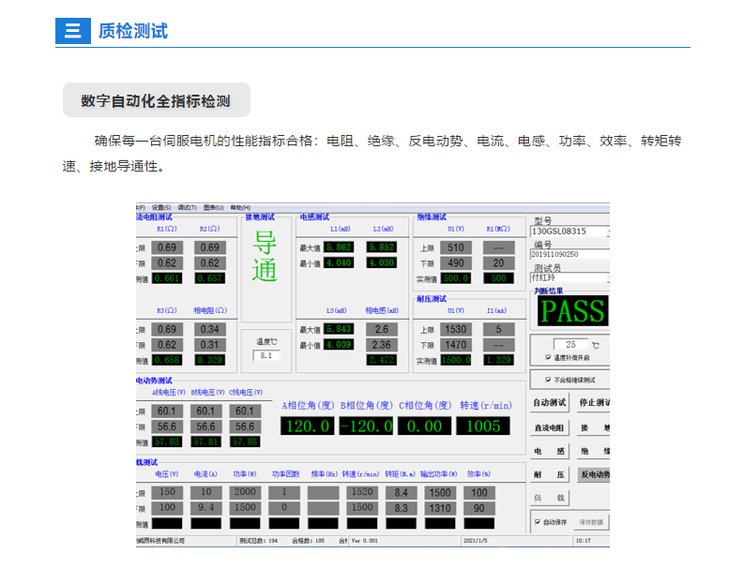Open the 帮助(H) menu
The image size is (743, 569).
pyautogui.click(x=240, y=207)
